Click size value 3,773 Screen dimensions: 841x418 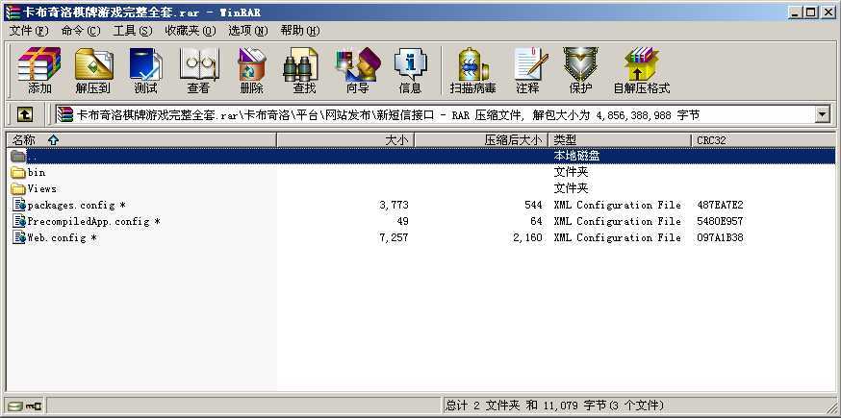coord(394,205)
